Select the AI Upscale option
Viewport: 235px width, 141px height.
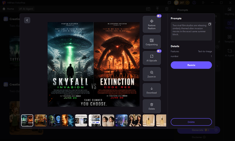tap(152, 58)
